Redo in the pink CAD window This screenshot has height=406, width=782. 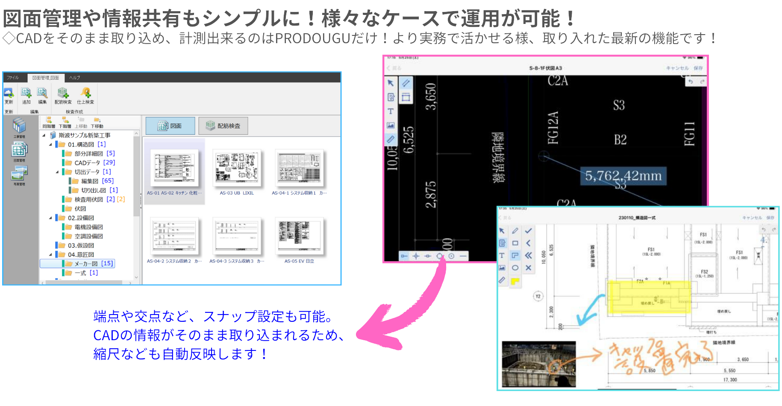(x=702, y=82)
